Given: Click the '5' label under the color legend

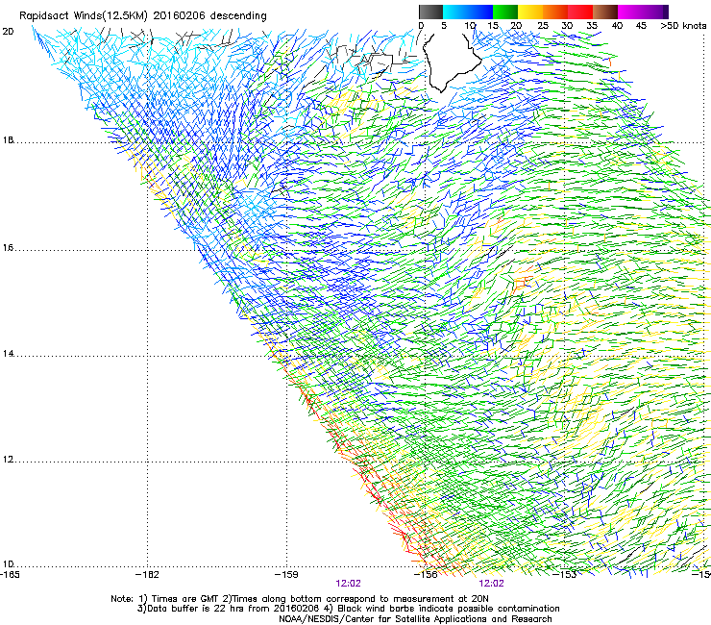Looking at the screenshot, I should (x=444, y=26).
